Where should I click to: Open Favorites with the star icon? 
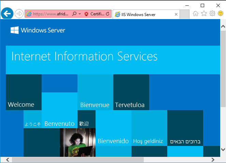point(204,14)
